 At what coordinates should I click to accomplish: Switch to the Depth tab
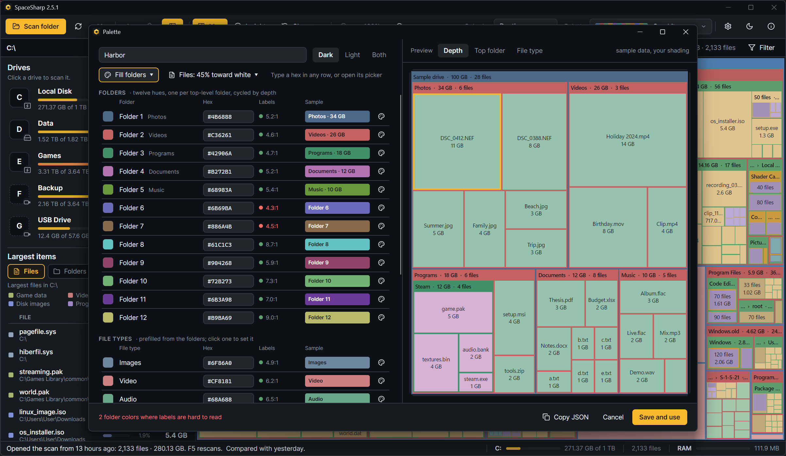453,51
